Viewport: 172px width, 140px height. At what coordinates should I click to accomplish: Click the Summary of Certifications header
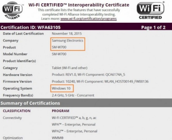coord(30,103)
